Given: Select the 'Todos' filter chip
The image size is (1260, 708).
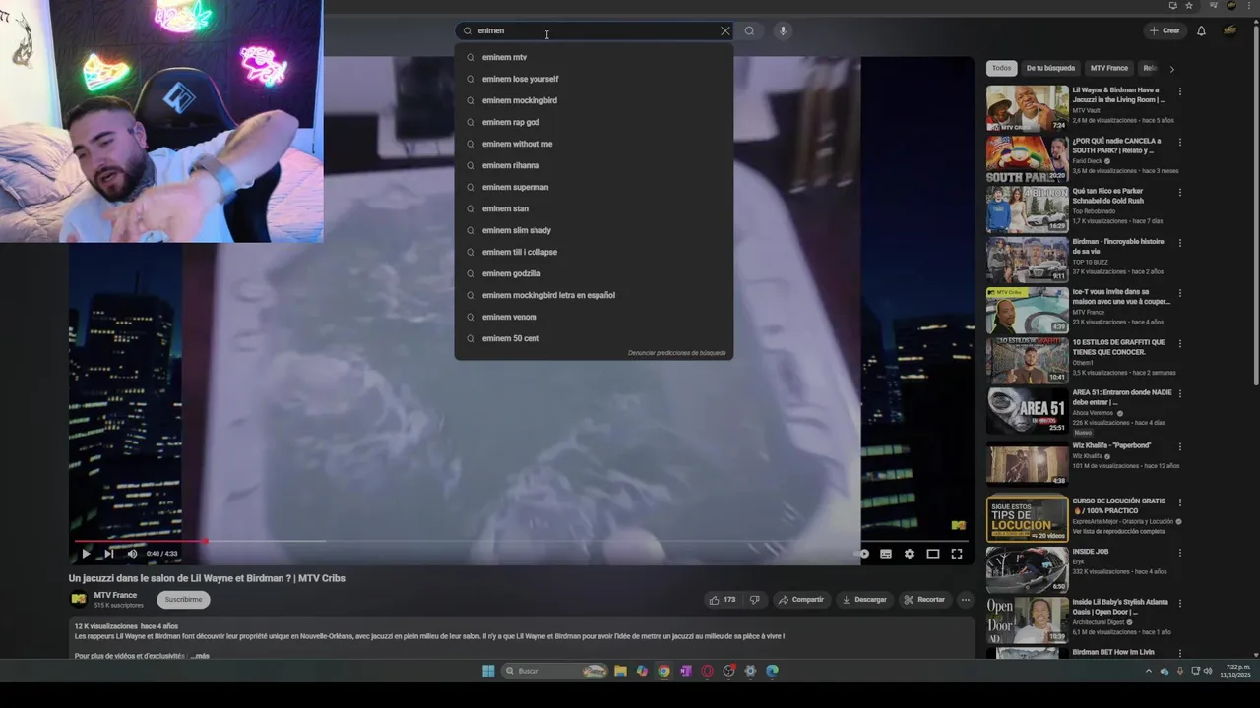Looking at the screenshot, I should pos(1001,68).
